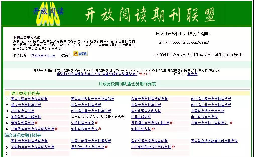The height and width of the screenshot is (157, 254).
Task: Click the 新 badge beside 昆明理工大学学报
Action: [x=171, y=123]
